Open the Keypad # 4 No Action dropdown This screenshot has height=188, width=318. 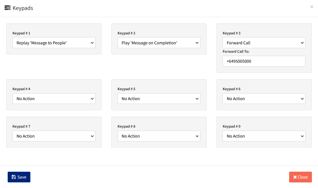(54, 99)
